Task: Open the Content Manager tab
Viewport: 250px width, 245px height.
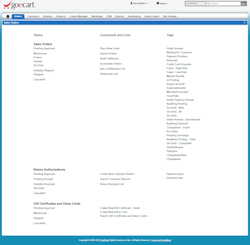Action: (78, 16)
